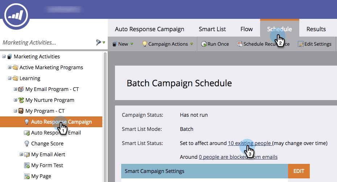The image size is (337, 182).
Task: Collapse the Marketing Activities root node
Action: tap(4, 57)
